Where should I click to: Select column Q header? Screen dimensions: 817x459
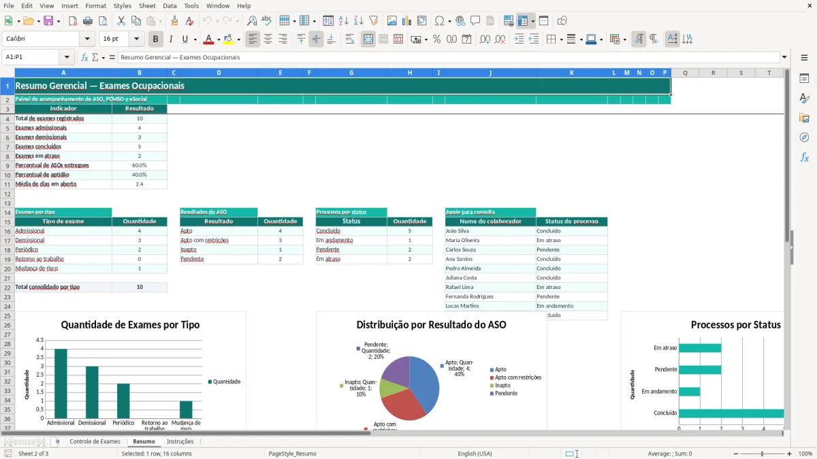(x=685, y=73)
